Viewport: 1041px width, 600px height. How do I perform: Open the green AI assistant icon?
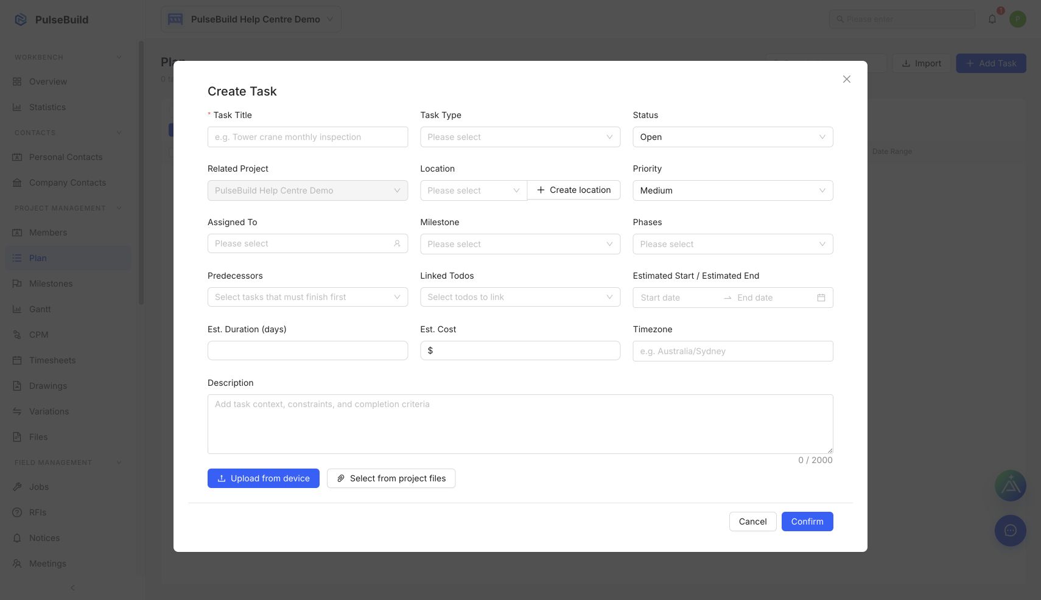point(1010,486)
